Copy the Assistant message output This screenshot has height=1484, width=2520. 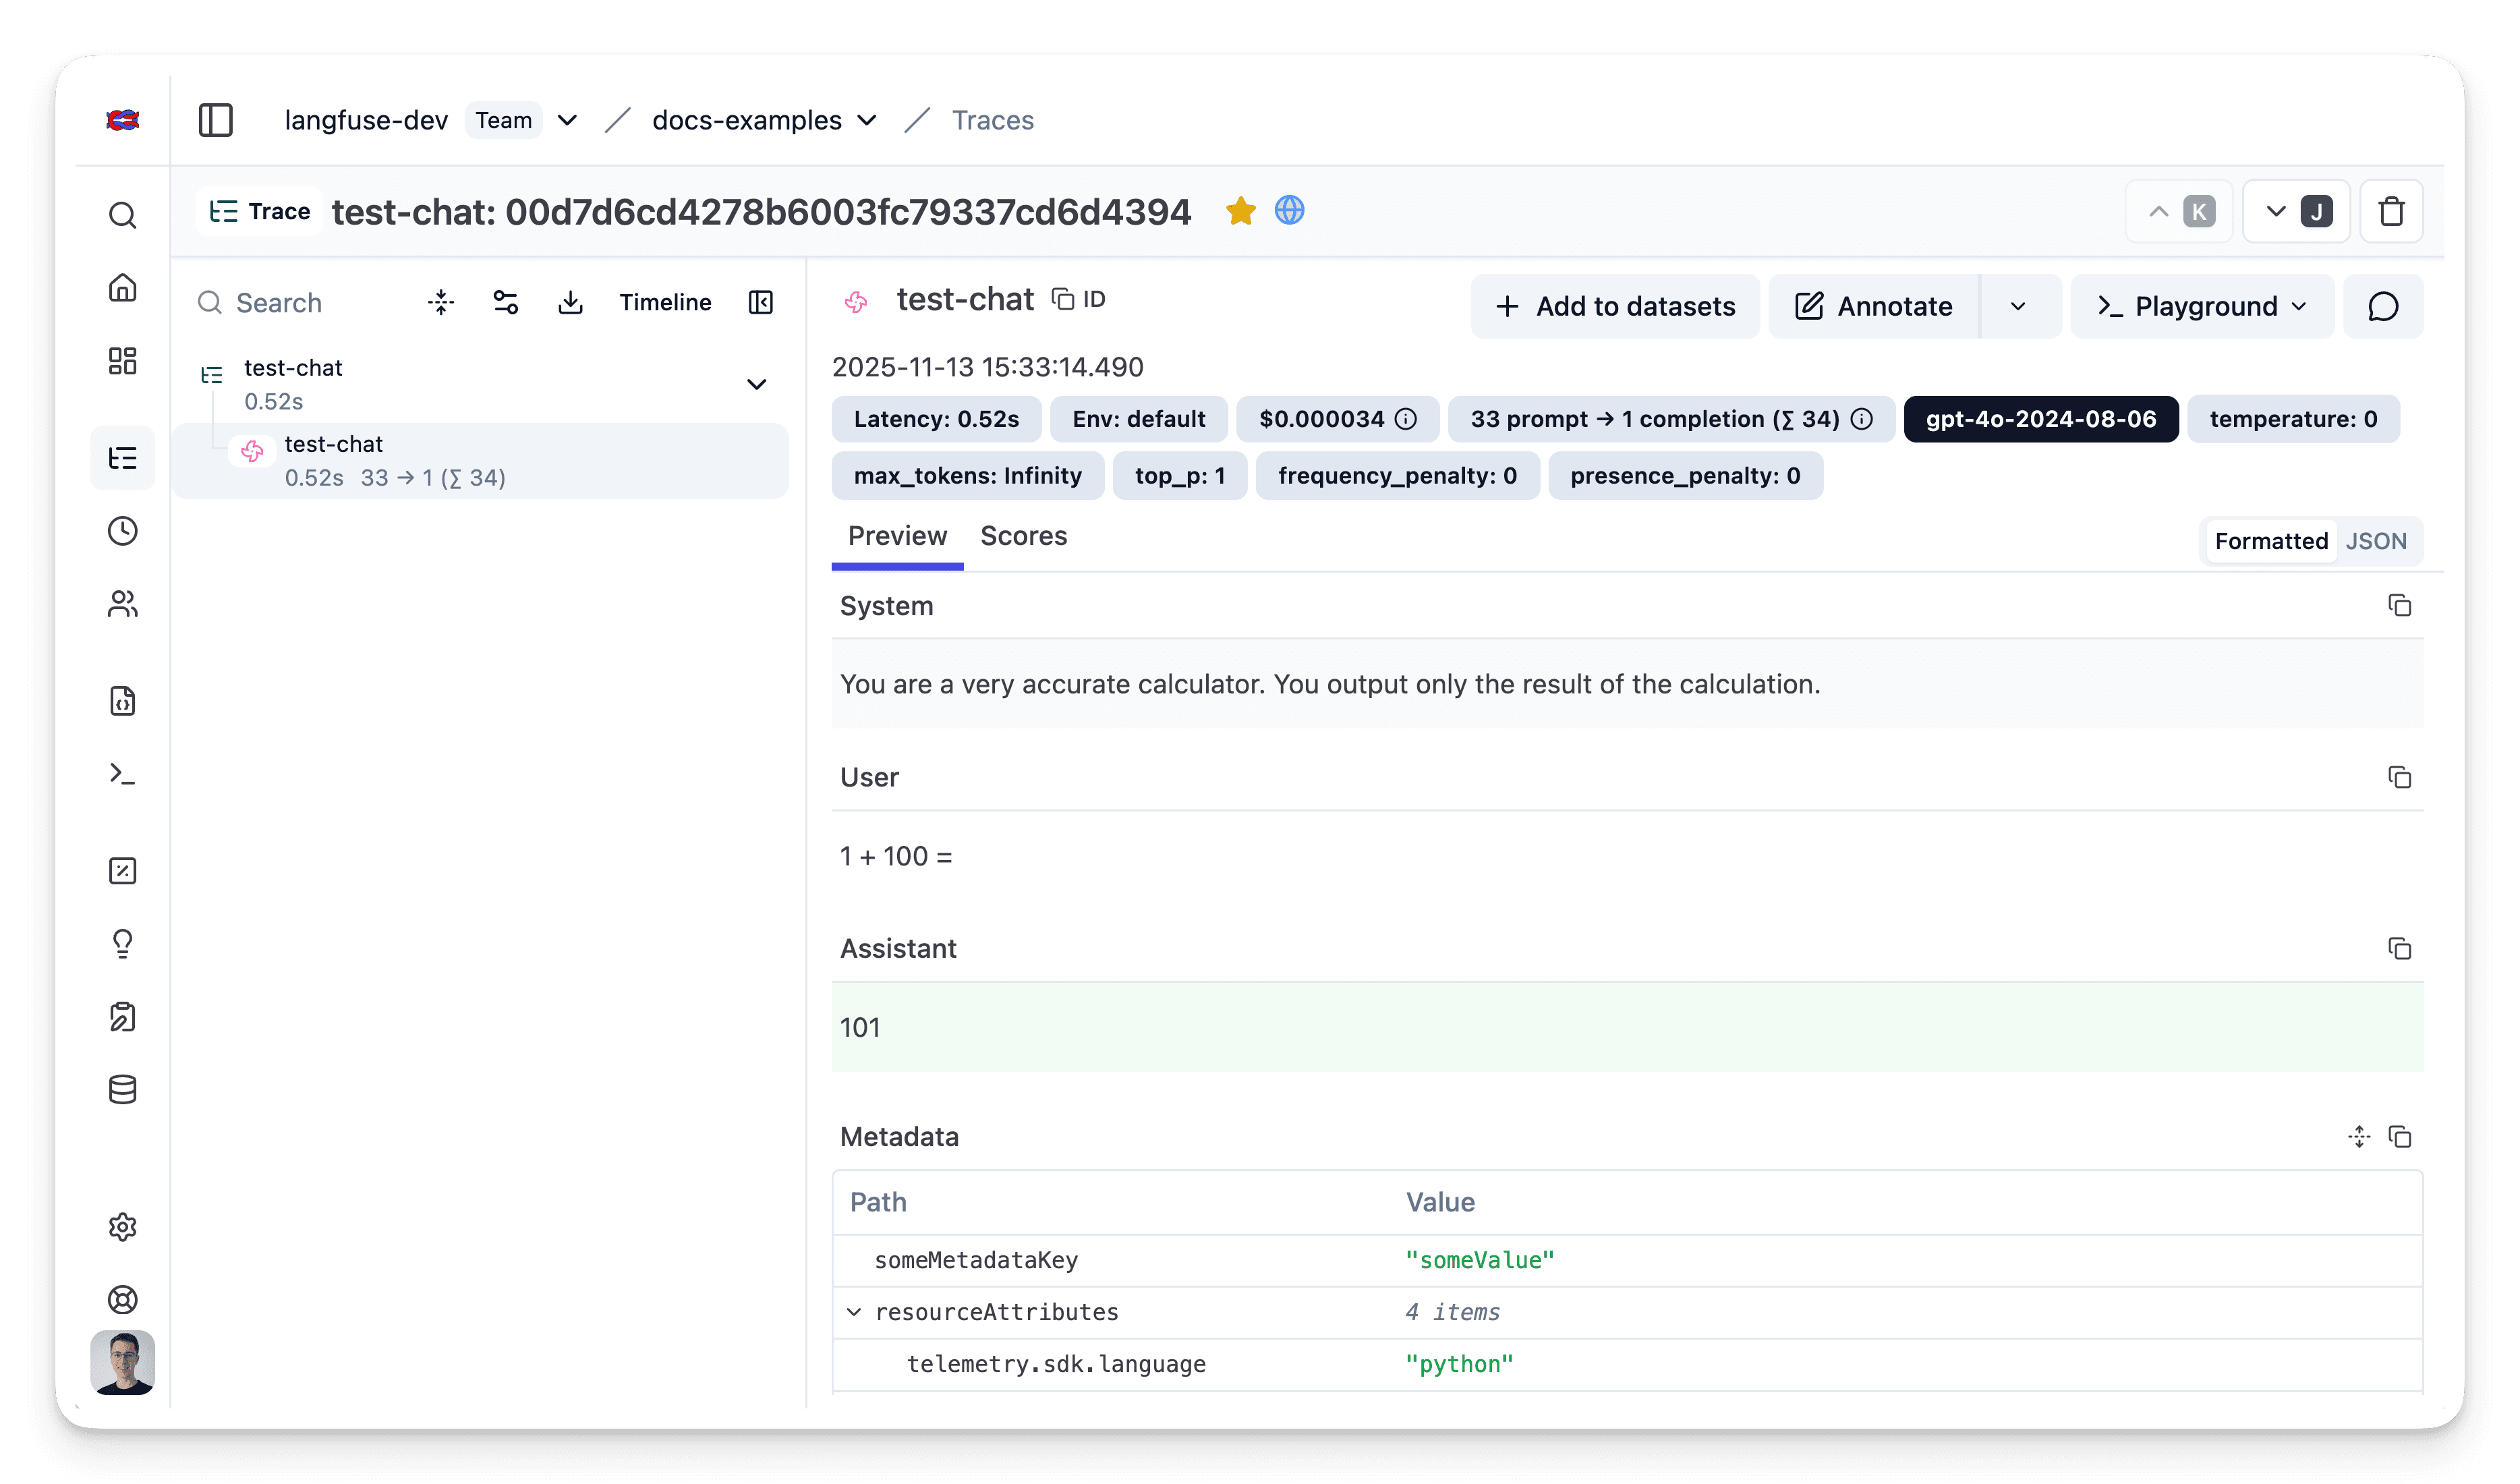tap(2399, 949)
